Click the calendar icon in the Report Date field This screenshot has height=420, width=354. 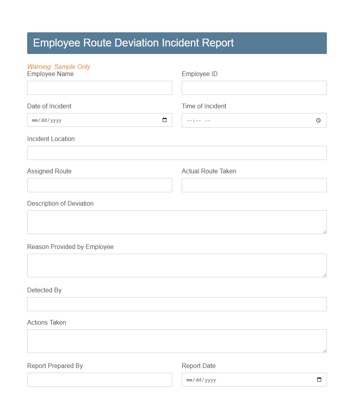319,379
